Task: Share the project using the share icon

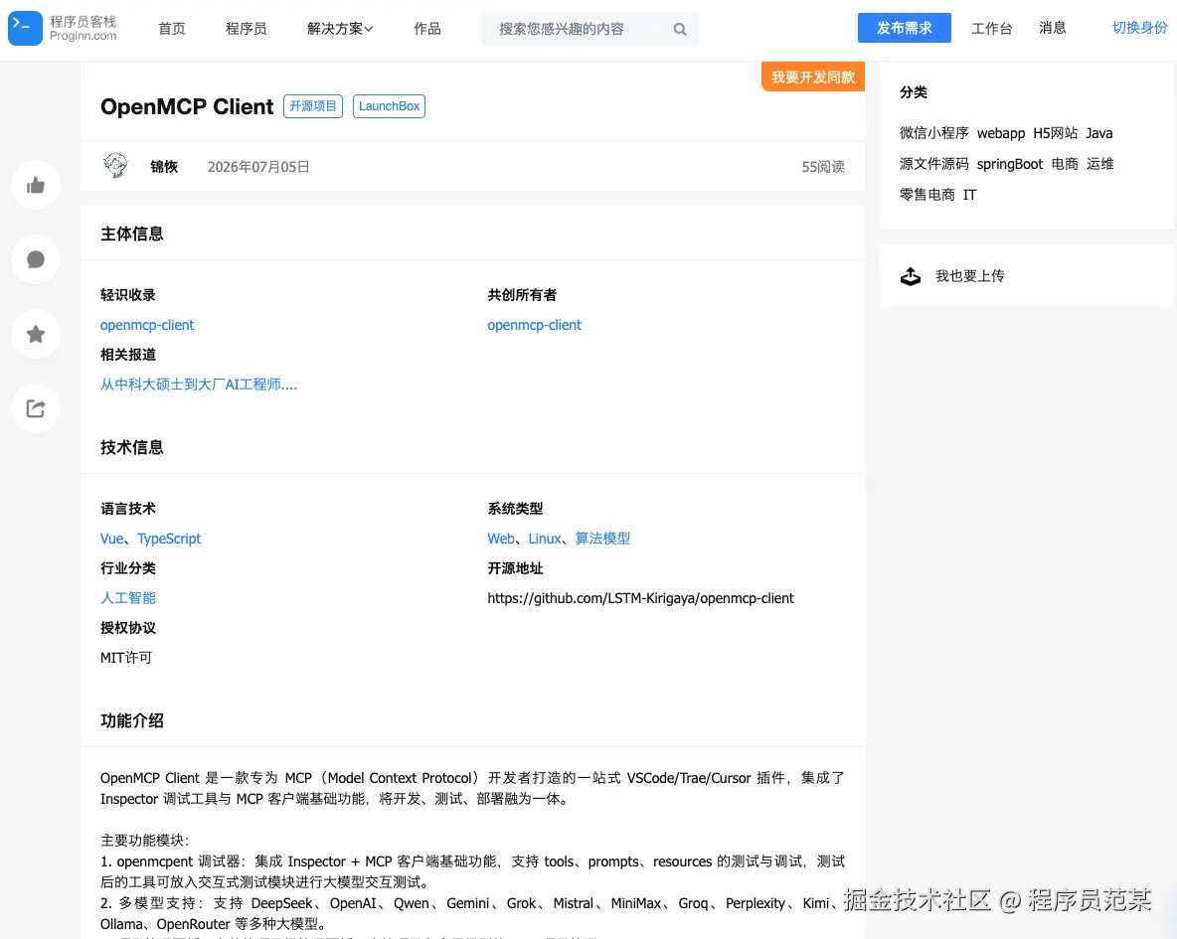Action: [x=36, y=408]
